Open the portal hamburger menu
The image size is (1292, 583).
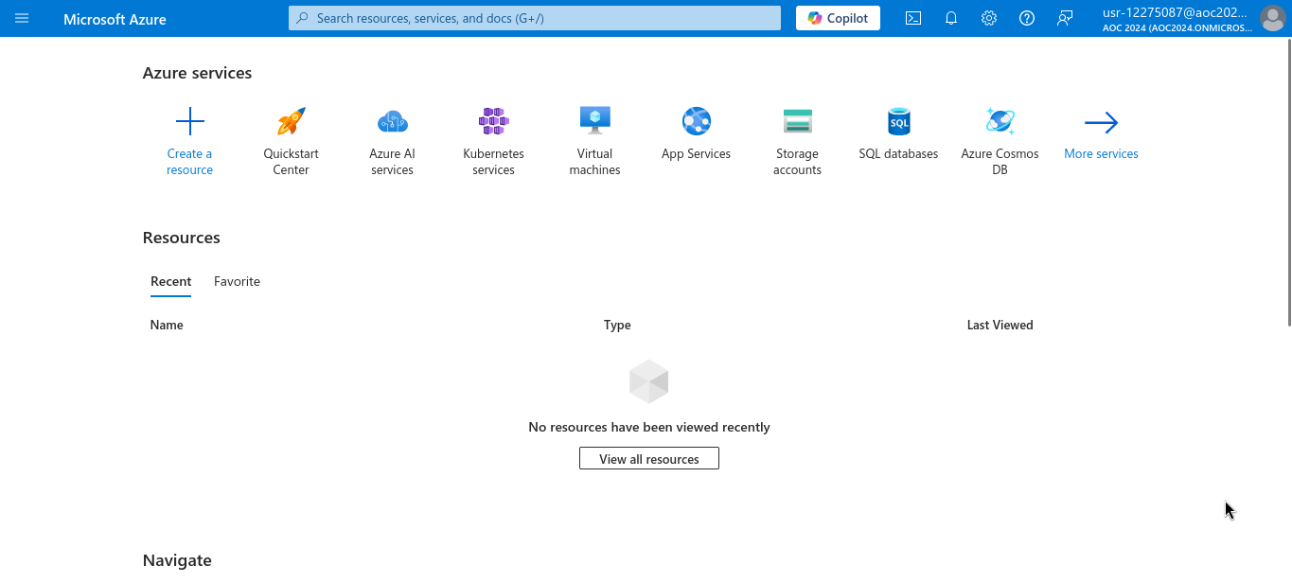pos(22,18)
